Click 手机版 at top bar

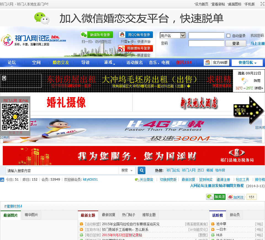click(x=250, y=4)
